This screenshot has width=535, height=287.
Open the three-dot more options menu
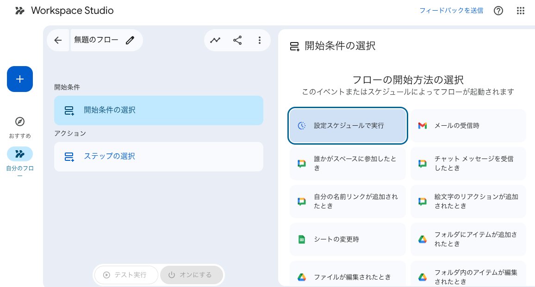coord(260,40)
